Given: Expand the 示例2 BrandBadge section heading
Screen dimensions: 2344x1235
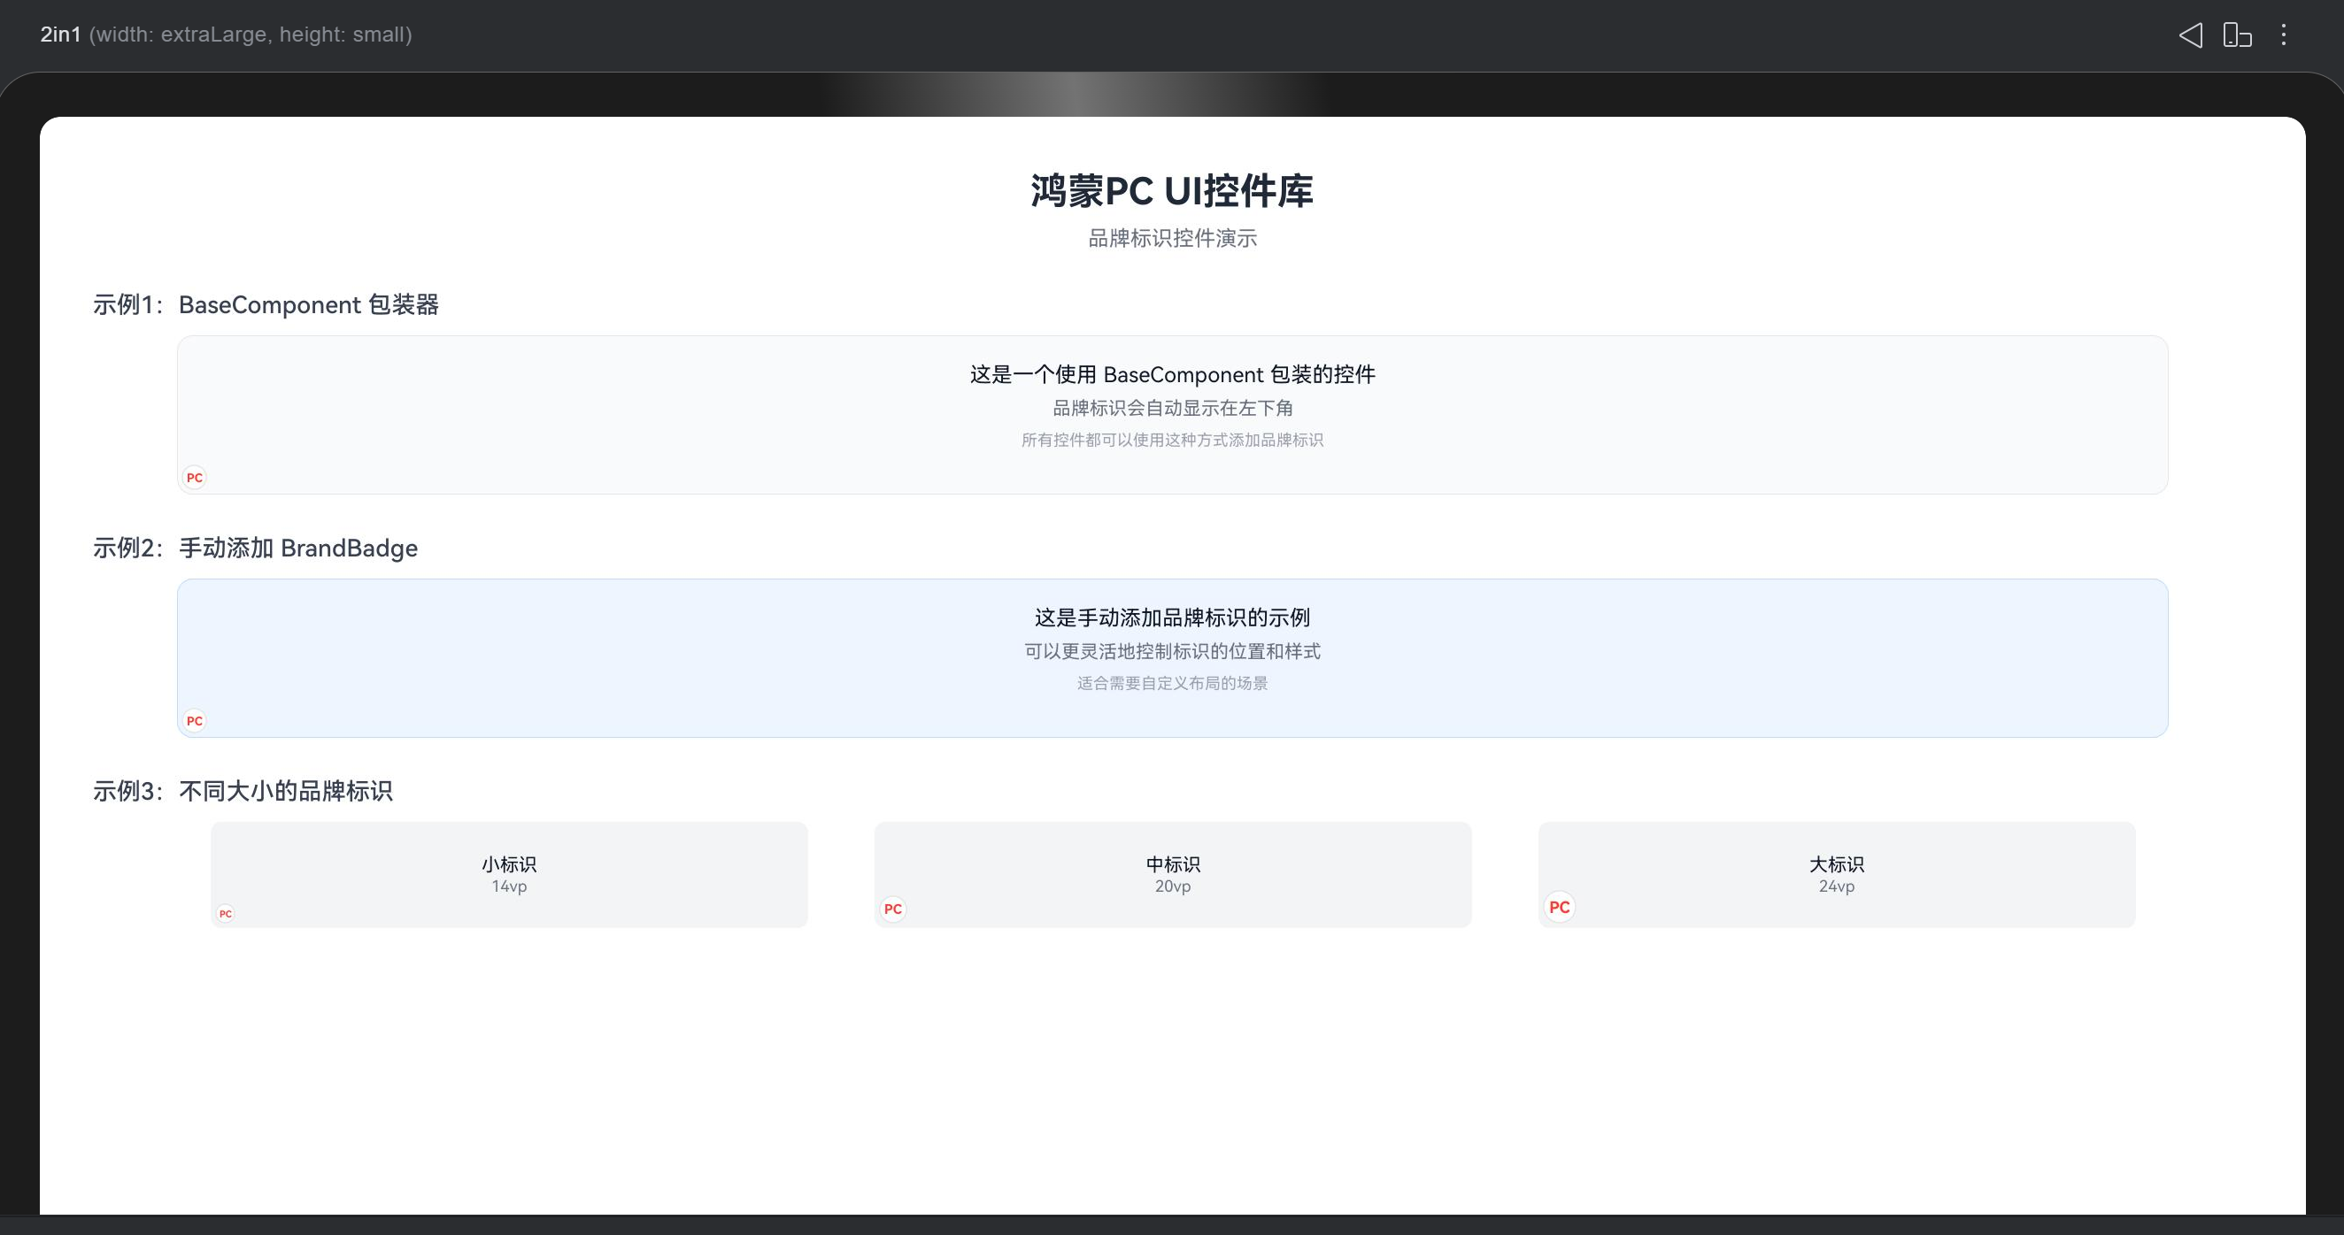Looking at the screenshot, I should (x=257, y=548).
